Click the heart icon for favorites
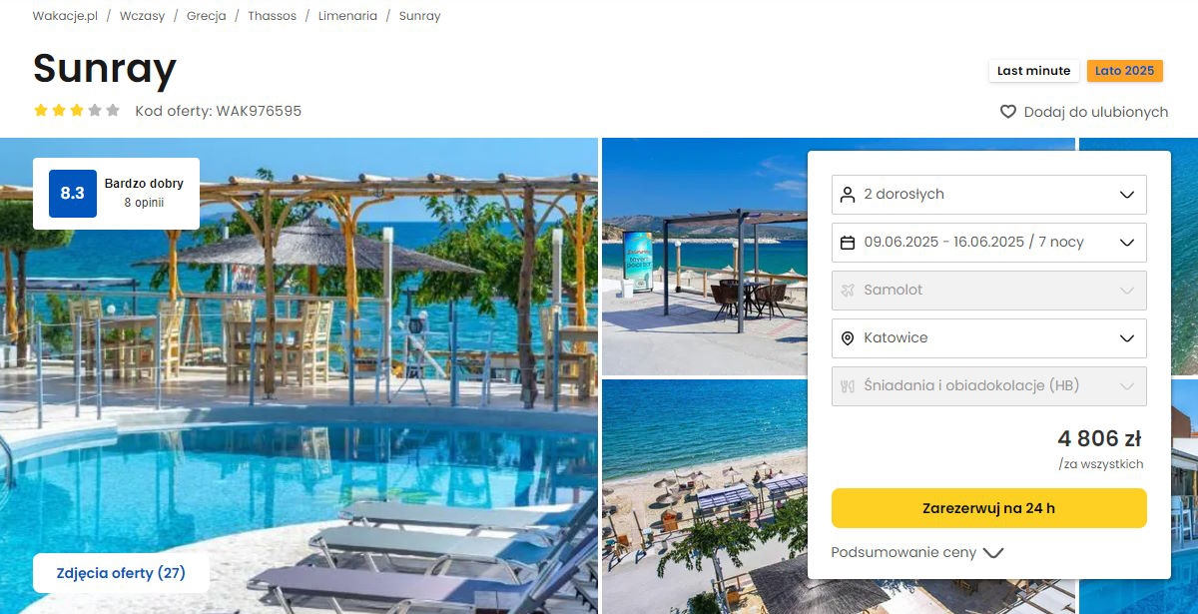Image resolution: width=1198 pixels, height=614 pixels. point(1008,112)
